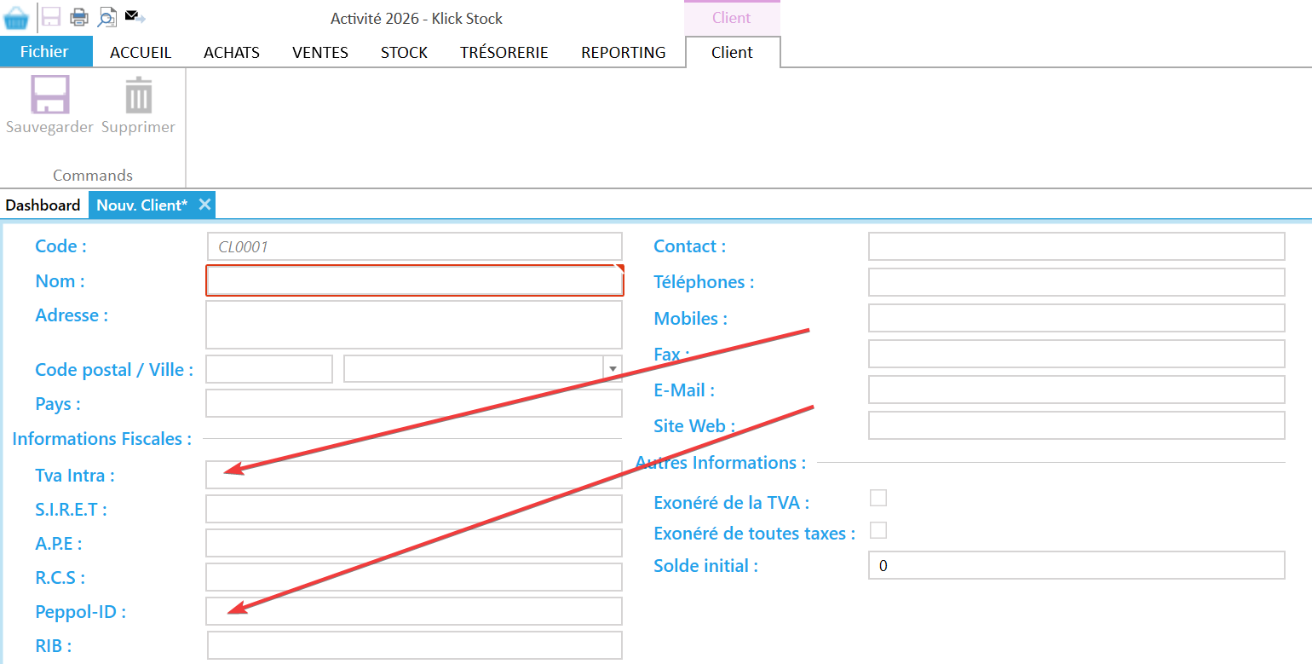Click the printer icon in title bar
This screenshot has width=1312, height=664.
(x=78, y=17)
